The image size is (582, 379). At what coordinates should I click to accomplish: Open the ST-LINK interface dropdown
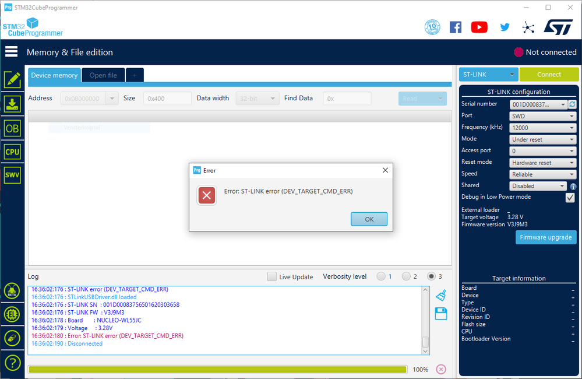point(488,74)
